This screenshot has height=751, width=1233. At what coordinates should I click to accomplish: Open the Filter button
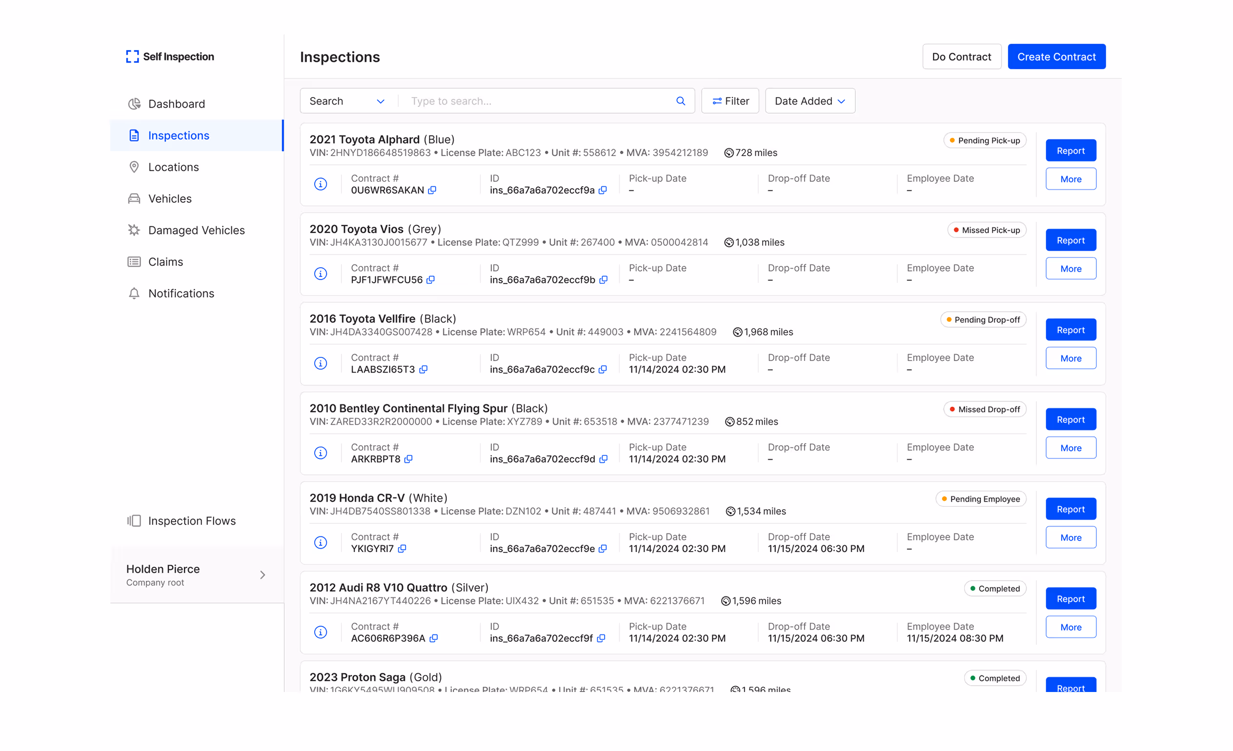coord(730,101)
